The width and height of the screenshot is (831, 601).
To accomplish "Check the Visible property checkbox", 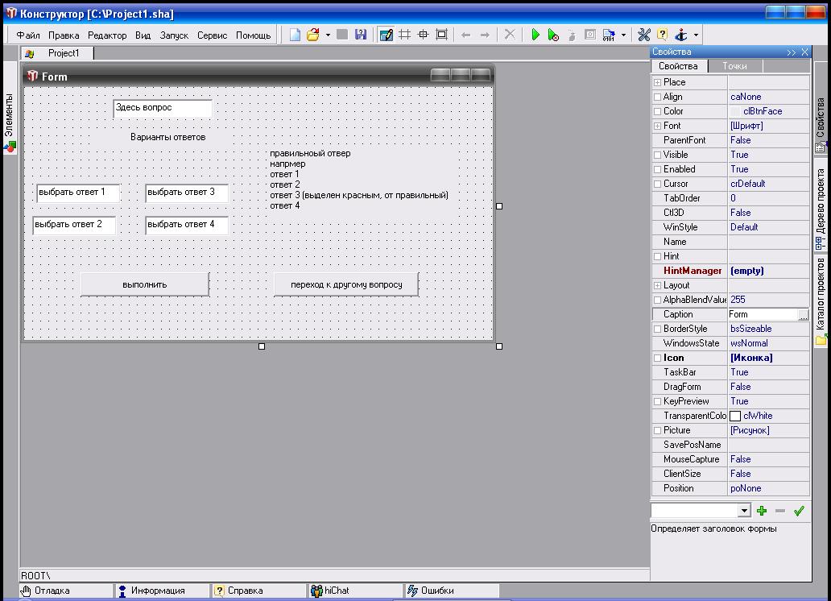I will (x=657, y=155).
